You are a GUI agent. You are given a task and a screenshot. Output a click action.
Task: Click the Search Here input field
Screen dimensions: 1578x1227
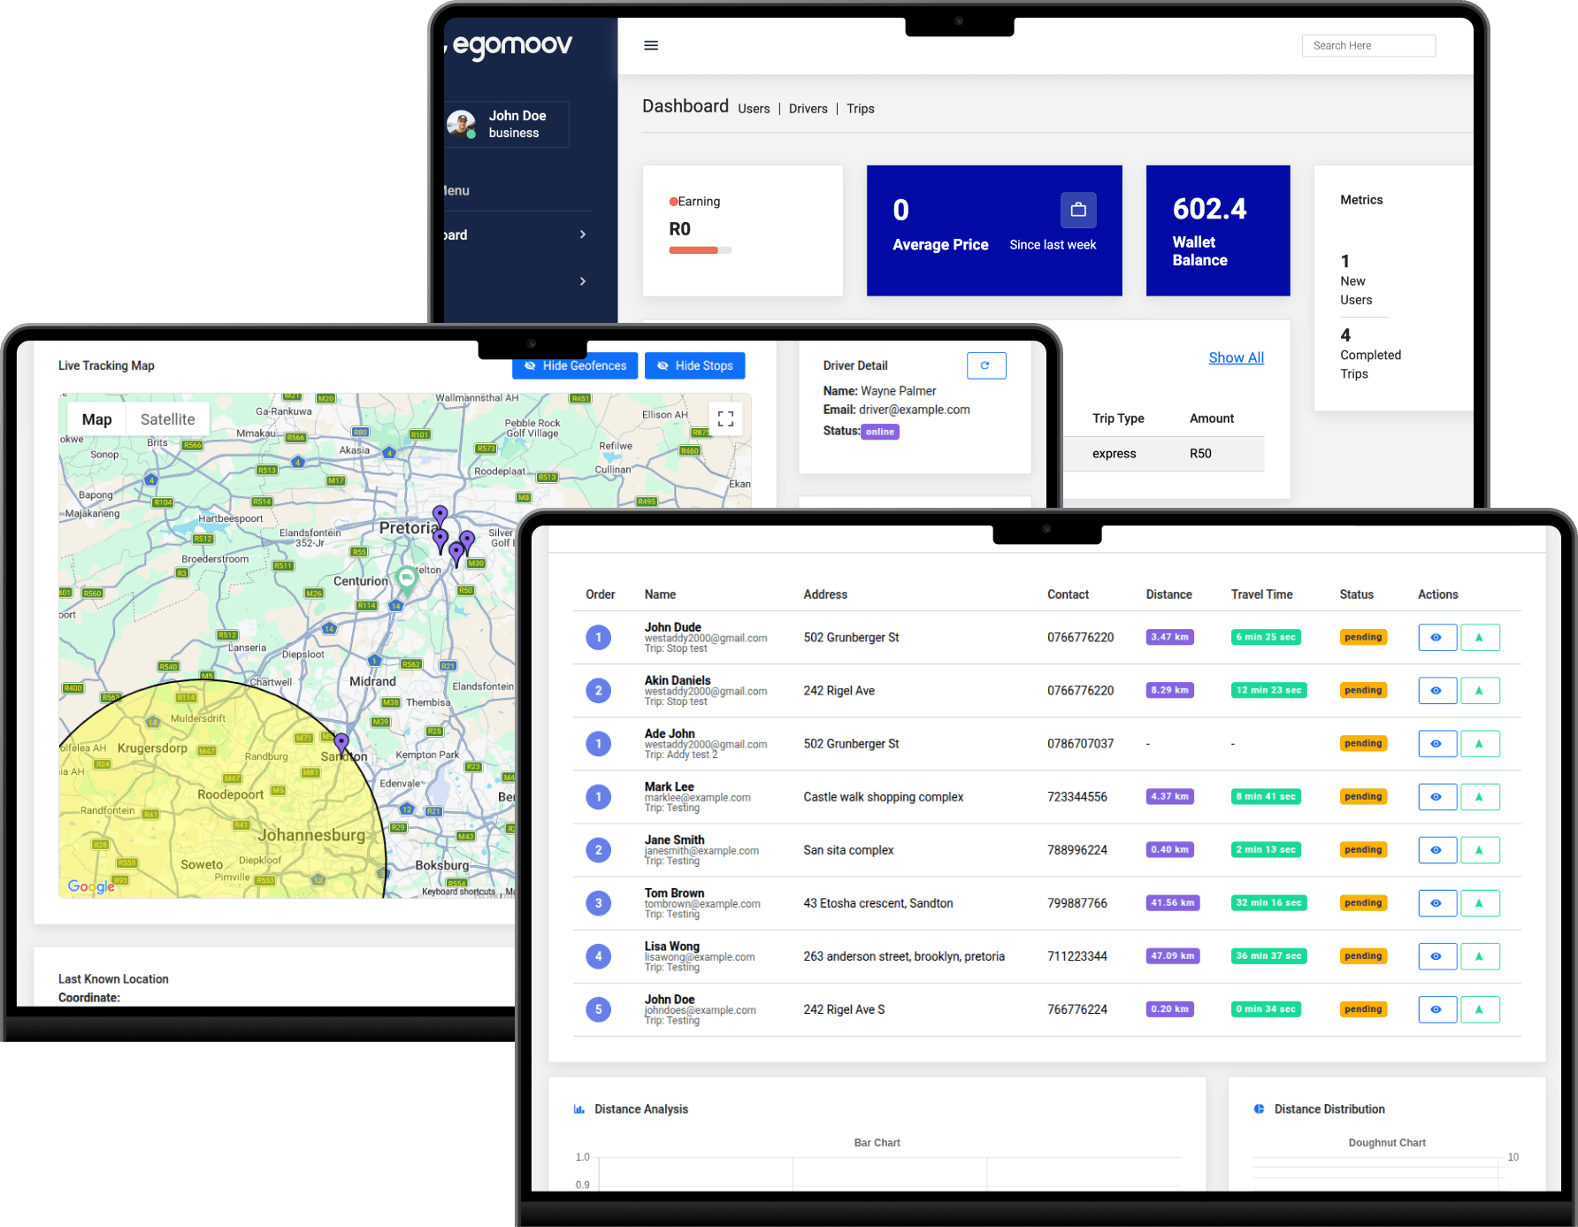click(x=1367, y=46)
